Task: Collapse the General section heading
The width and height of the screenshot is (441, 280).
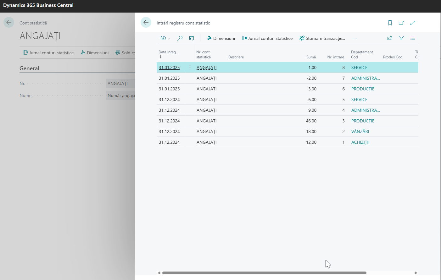Action: tap(29, 68)
